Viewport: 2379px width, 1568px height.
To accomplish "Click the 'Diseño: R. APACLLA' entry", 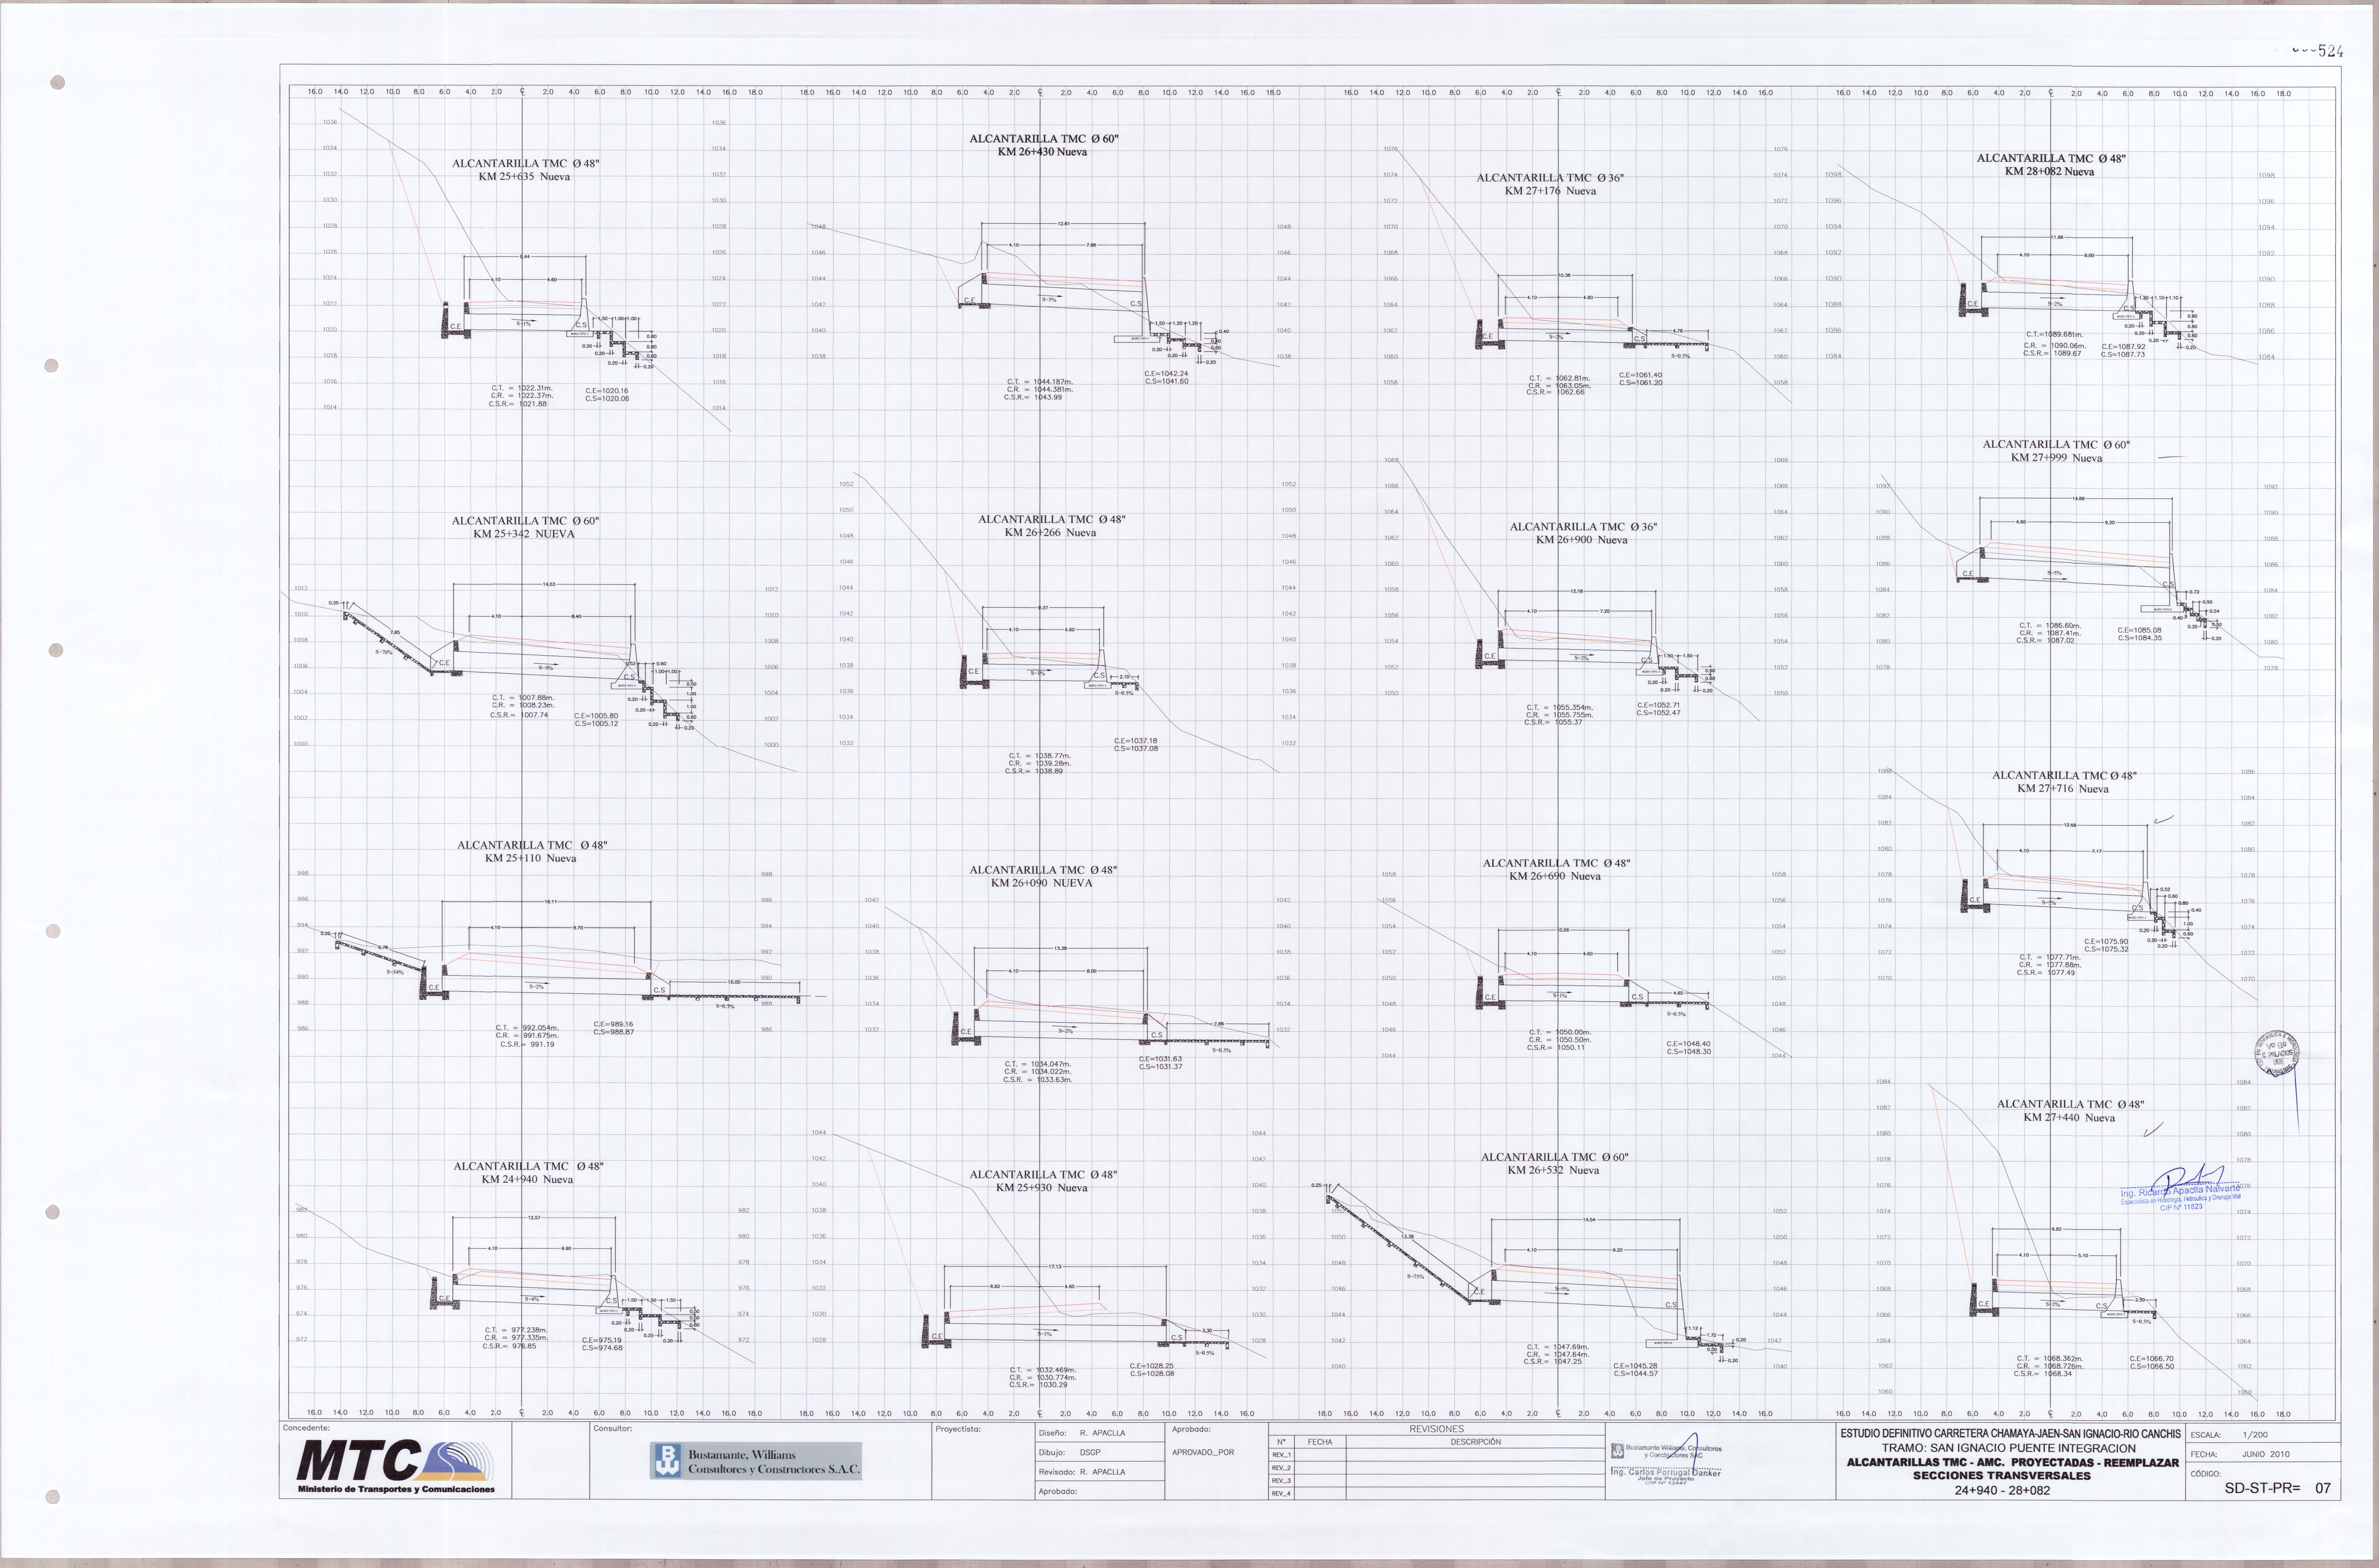I will (x=1082, y=1433).
